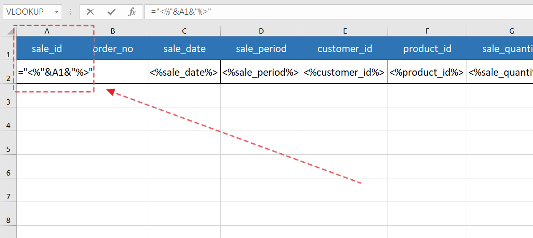Select row 2 header
533x238 pixels.
8,72
